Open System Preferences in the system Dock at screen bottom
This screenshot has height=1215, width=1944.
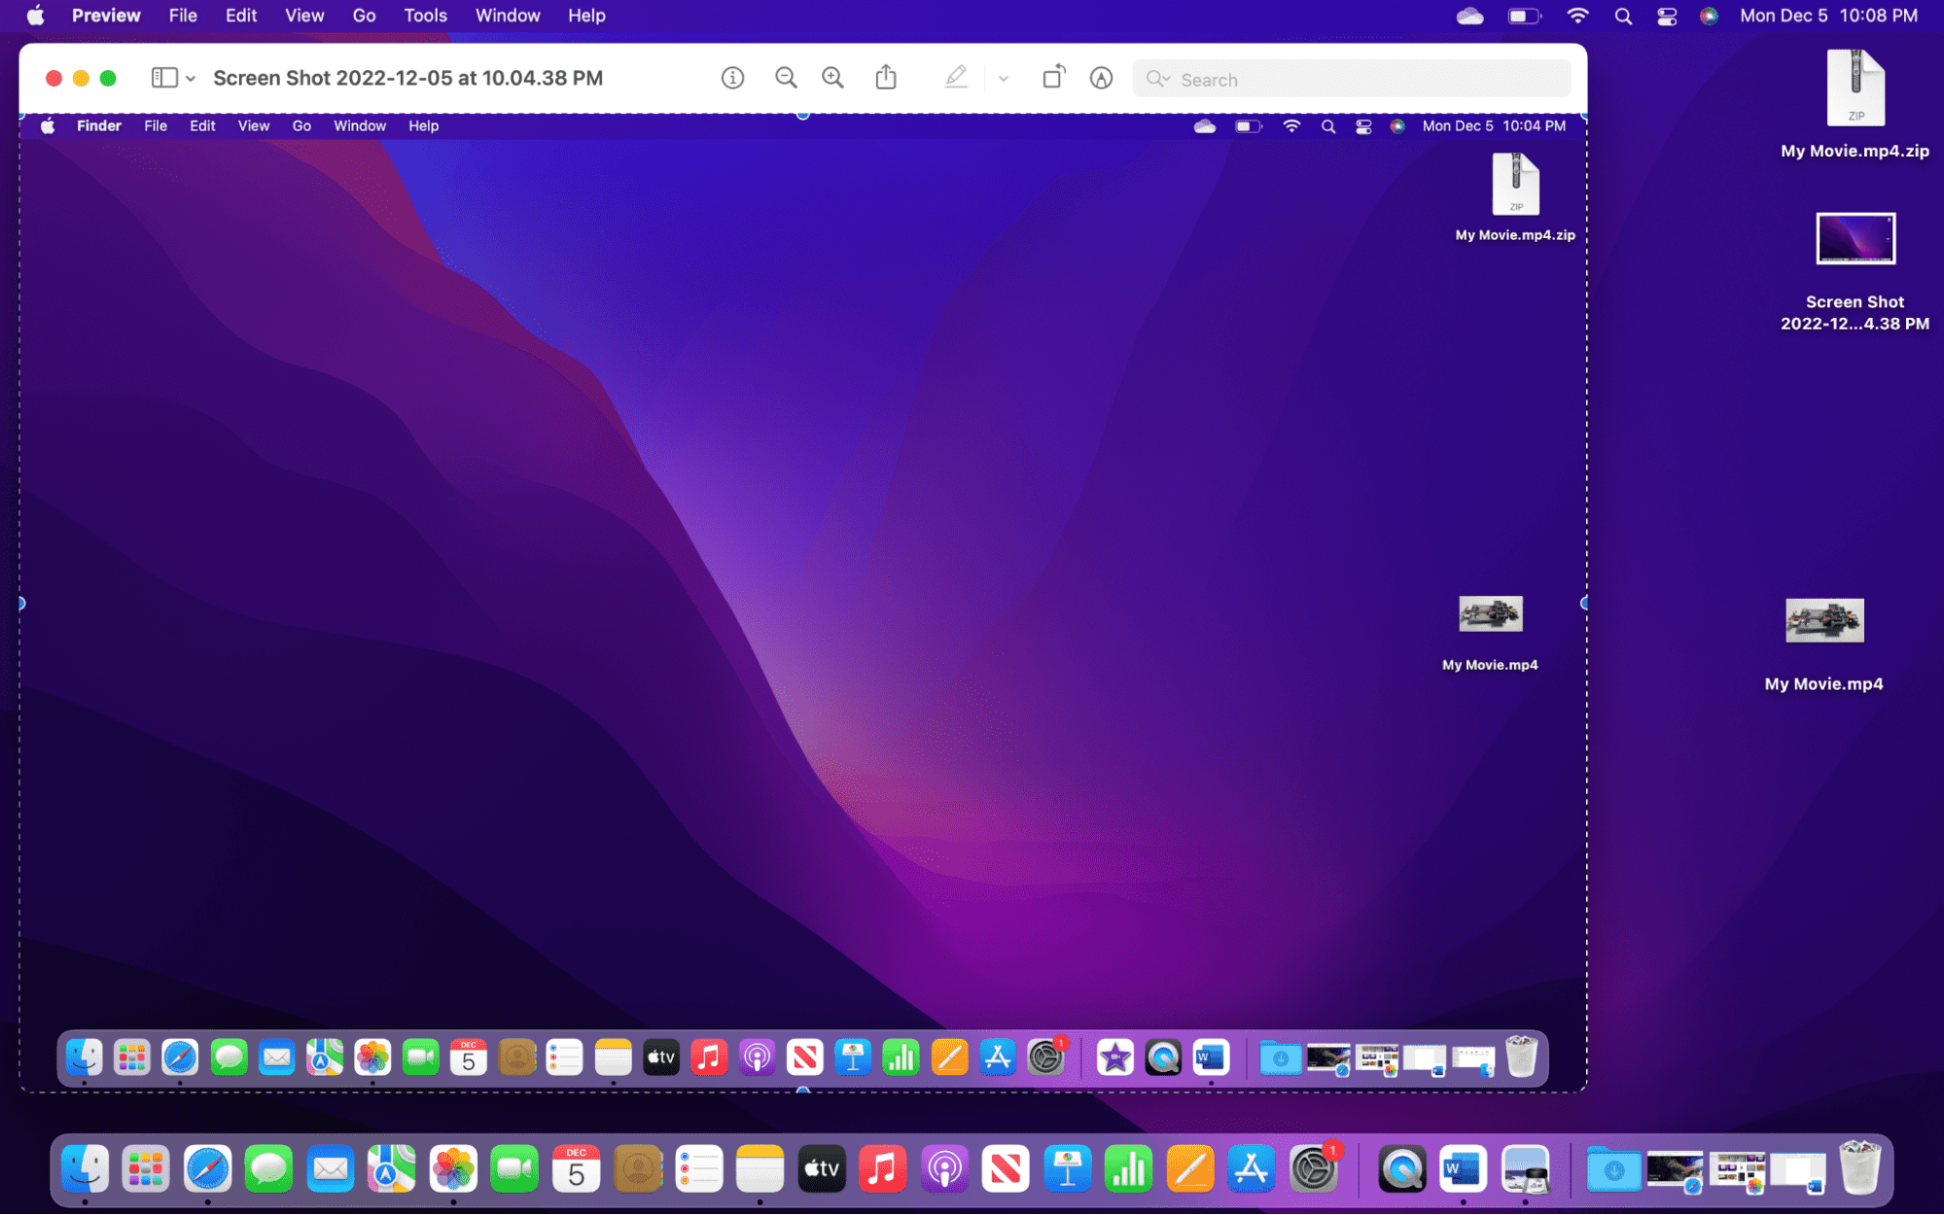pos(1313,1169)
